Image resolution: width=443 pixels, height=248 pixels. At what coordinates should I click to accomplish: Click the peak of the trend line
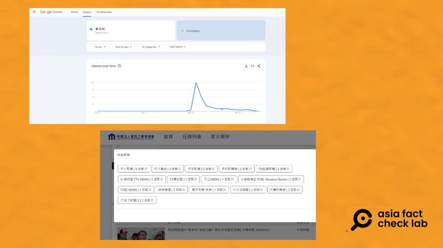tap(195, 83)
